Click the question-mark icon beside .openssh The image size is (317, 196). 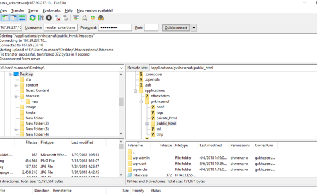pyautogui.click(x=141, y=79)
